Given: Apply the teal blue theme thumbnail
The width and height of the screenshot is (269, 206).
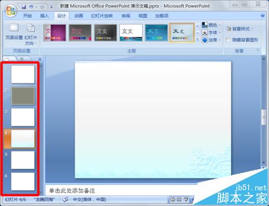Looking at the screenshot, I should 157,33.
